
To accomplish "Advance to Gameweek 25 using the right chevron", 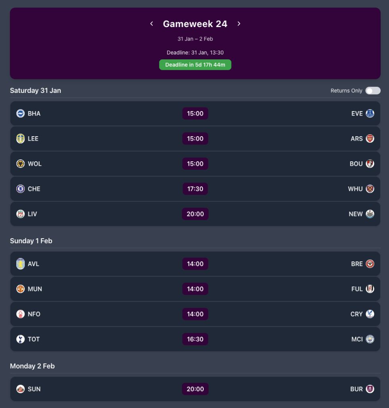I will point(239,24).
